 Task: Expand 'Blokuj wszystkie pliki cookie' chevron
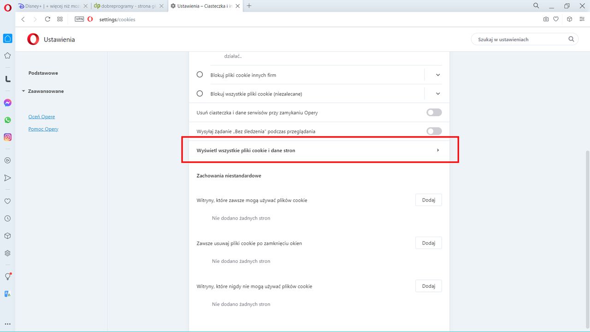438,94
